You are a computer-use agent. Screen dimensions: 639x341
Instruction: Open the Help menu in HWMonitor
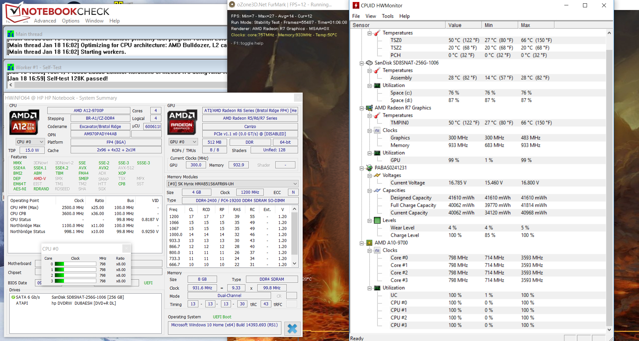(404, 16)
